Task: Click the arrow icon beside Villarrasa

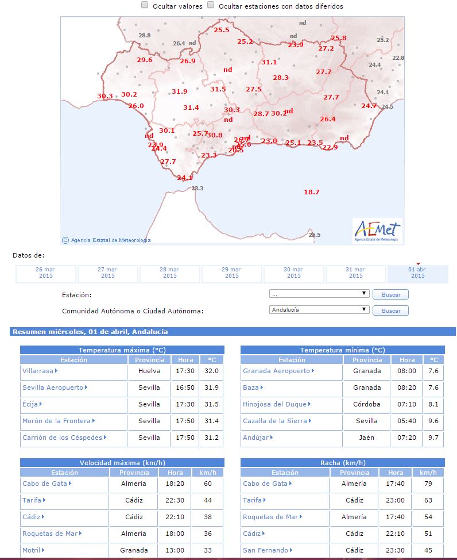Action: [56, 371]
